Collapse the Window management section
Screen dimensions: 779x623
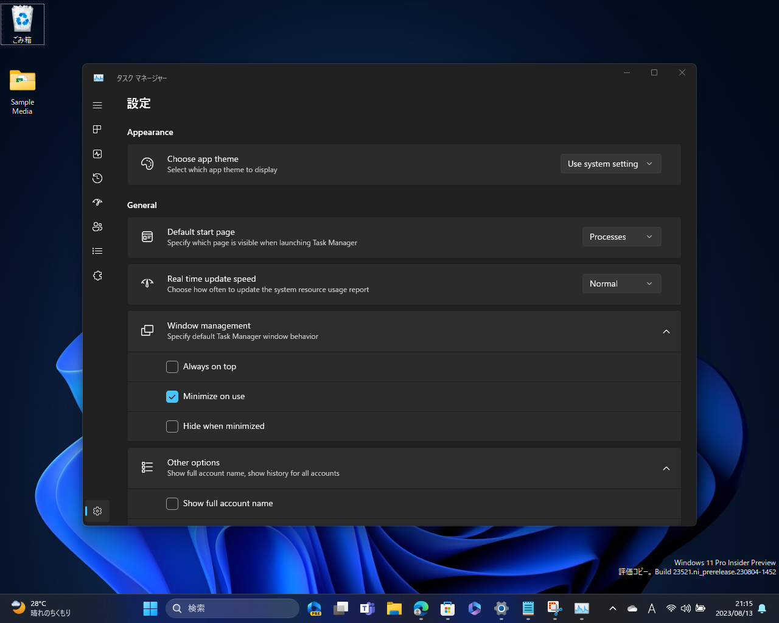click(x=666, y=332)
